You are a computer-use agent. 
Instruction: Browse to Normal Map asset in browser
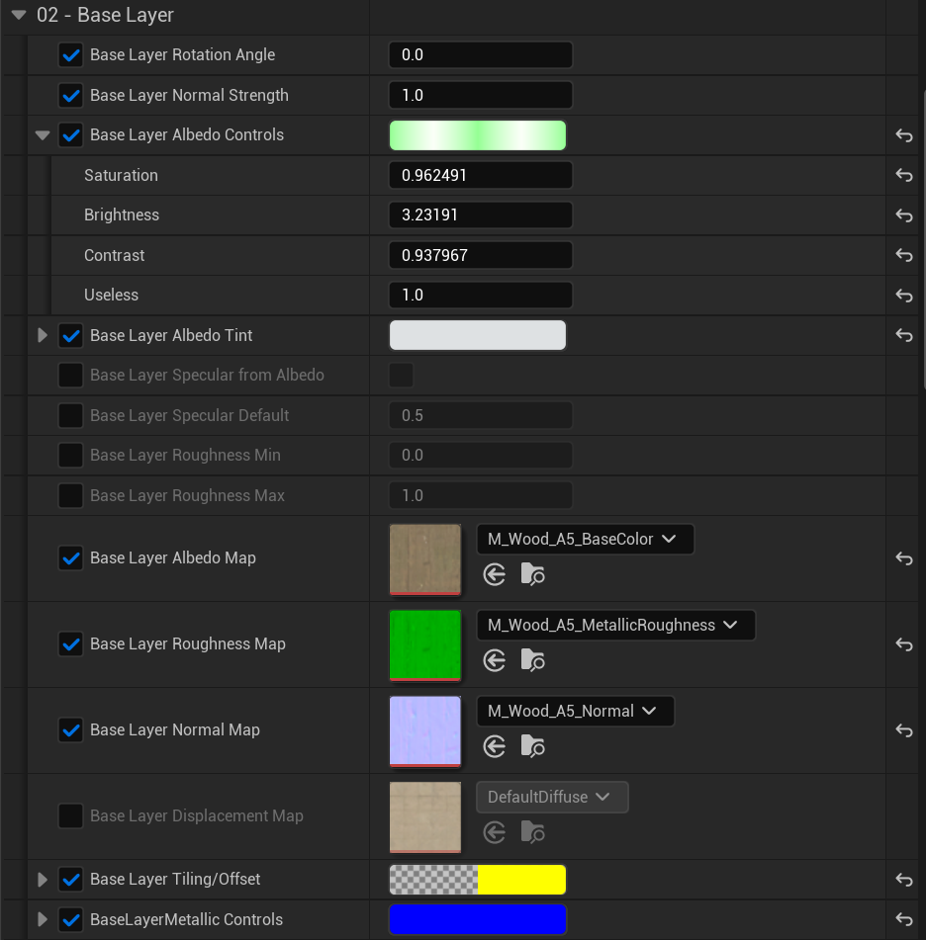(x=532, y=746)
